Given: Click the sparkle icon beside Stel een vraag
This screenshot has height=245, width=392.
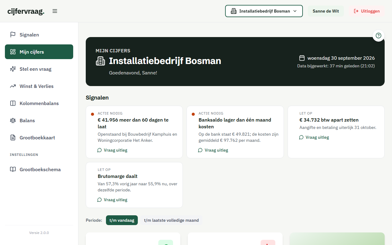Looking at the screenshot, I should point(13,69).
